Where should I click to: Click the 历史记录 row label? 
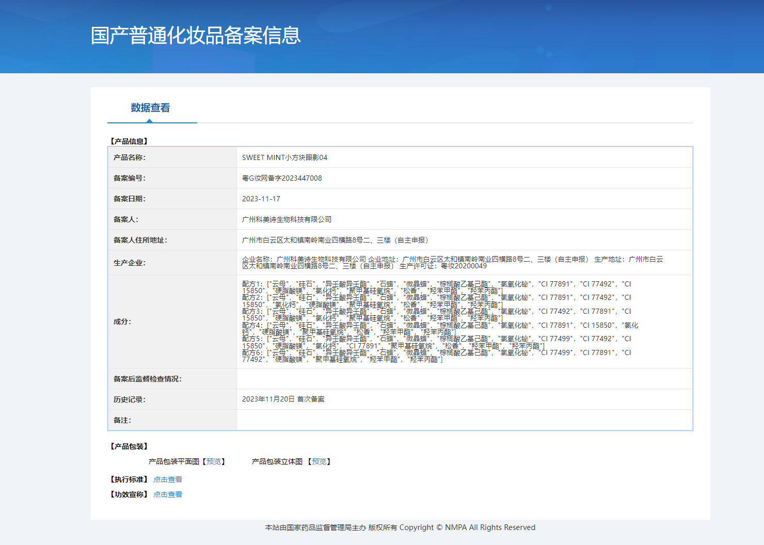pyautogui.click(x=130, y=399)
